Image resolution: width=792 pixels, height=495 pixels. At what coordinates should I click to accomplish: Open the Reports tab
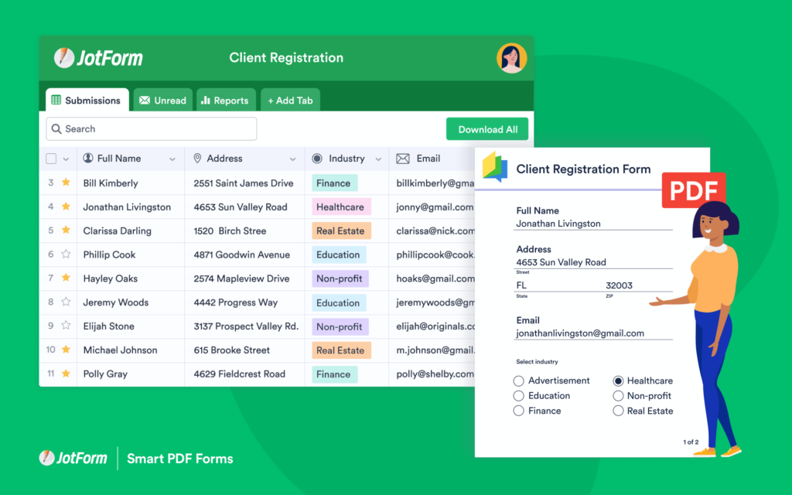coord(224,101)
